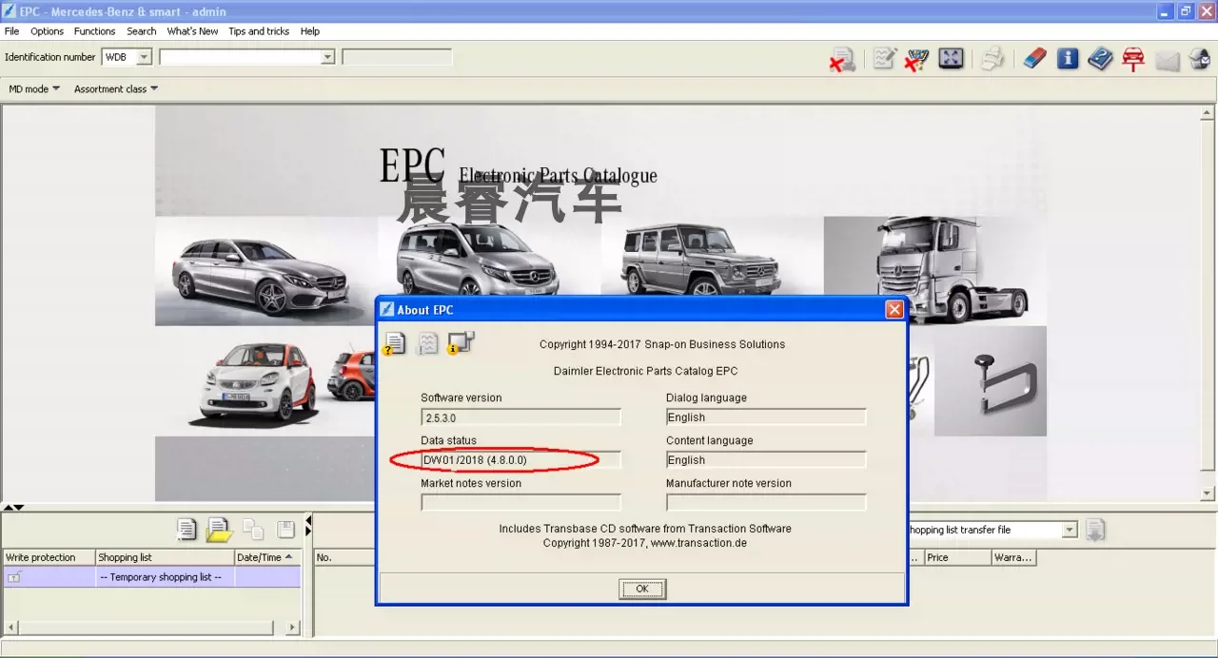Click the delete document icon with red X
The image size is (1218, 658).
[x=842, y=59]
